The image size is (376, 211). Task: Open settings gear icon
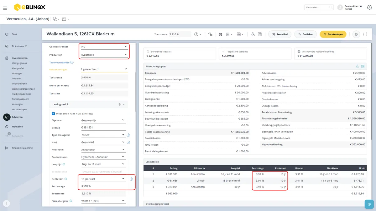(369, 7)
